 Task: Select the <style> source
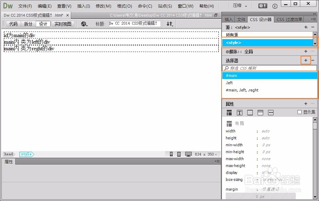pyautogui.click(x=267, y=43)
